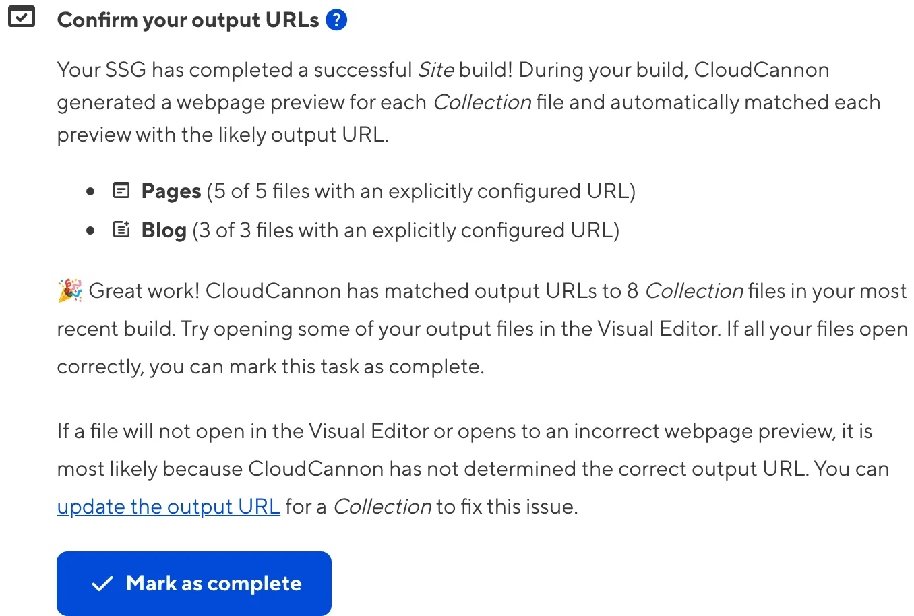
Task: Click the checkbox in the top-left corner
Action: pyautogui.click(x=23, y=18)
